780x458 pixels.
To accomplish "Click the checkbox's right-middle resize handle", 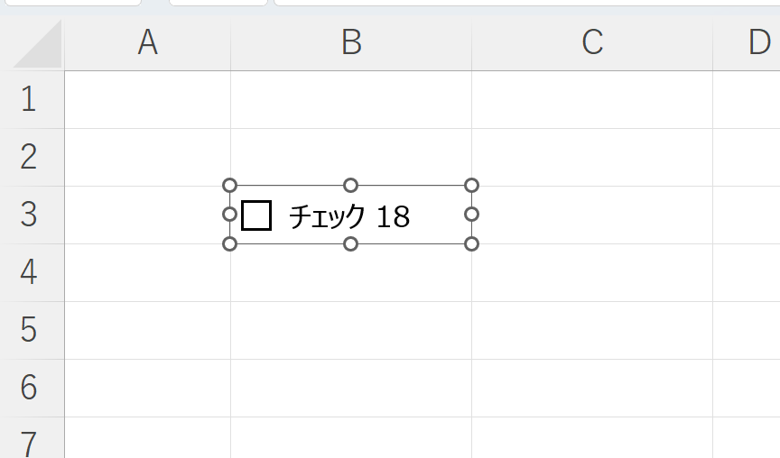I will (471, 215).
